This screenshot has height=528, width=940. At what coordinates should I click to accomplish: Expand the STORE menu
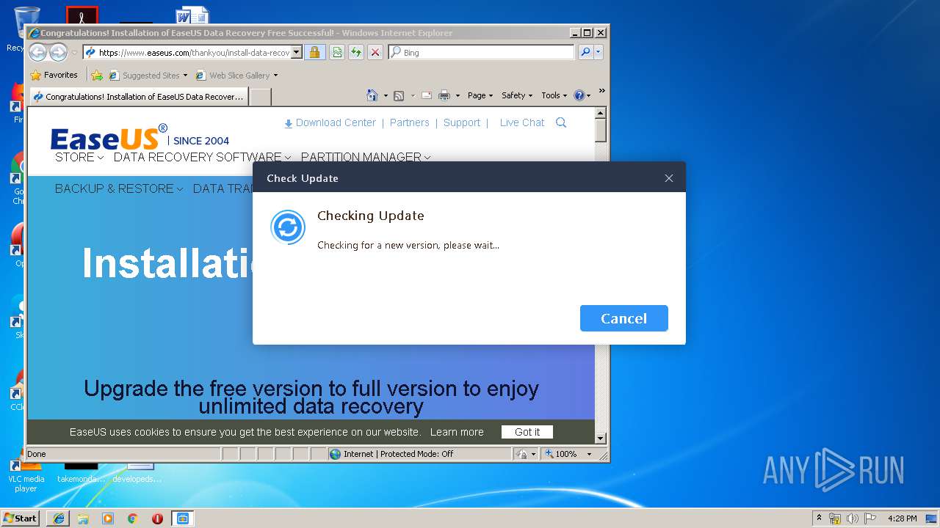click(79, 157)
